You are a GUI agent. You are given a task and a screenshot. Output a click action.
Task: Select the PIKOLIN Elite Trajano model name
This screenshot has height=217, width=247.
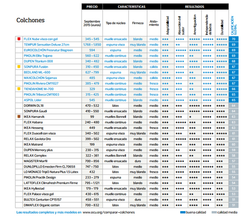pos(38,56)
